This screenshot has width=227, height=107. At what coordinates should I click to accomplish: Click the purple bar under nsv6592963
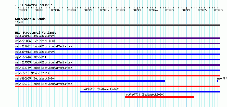(117, 38)
